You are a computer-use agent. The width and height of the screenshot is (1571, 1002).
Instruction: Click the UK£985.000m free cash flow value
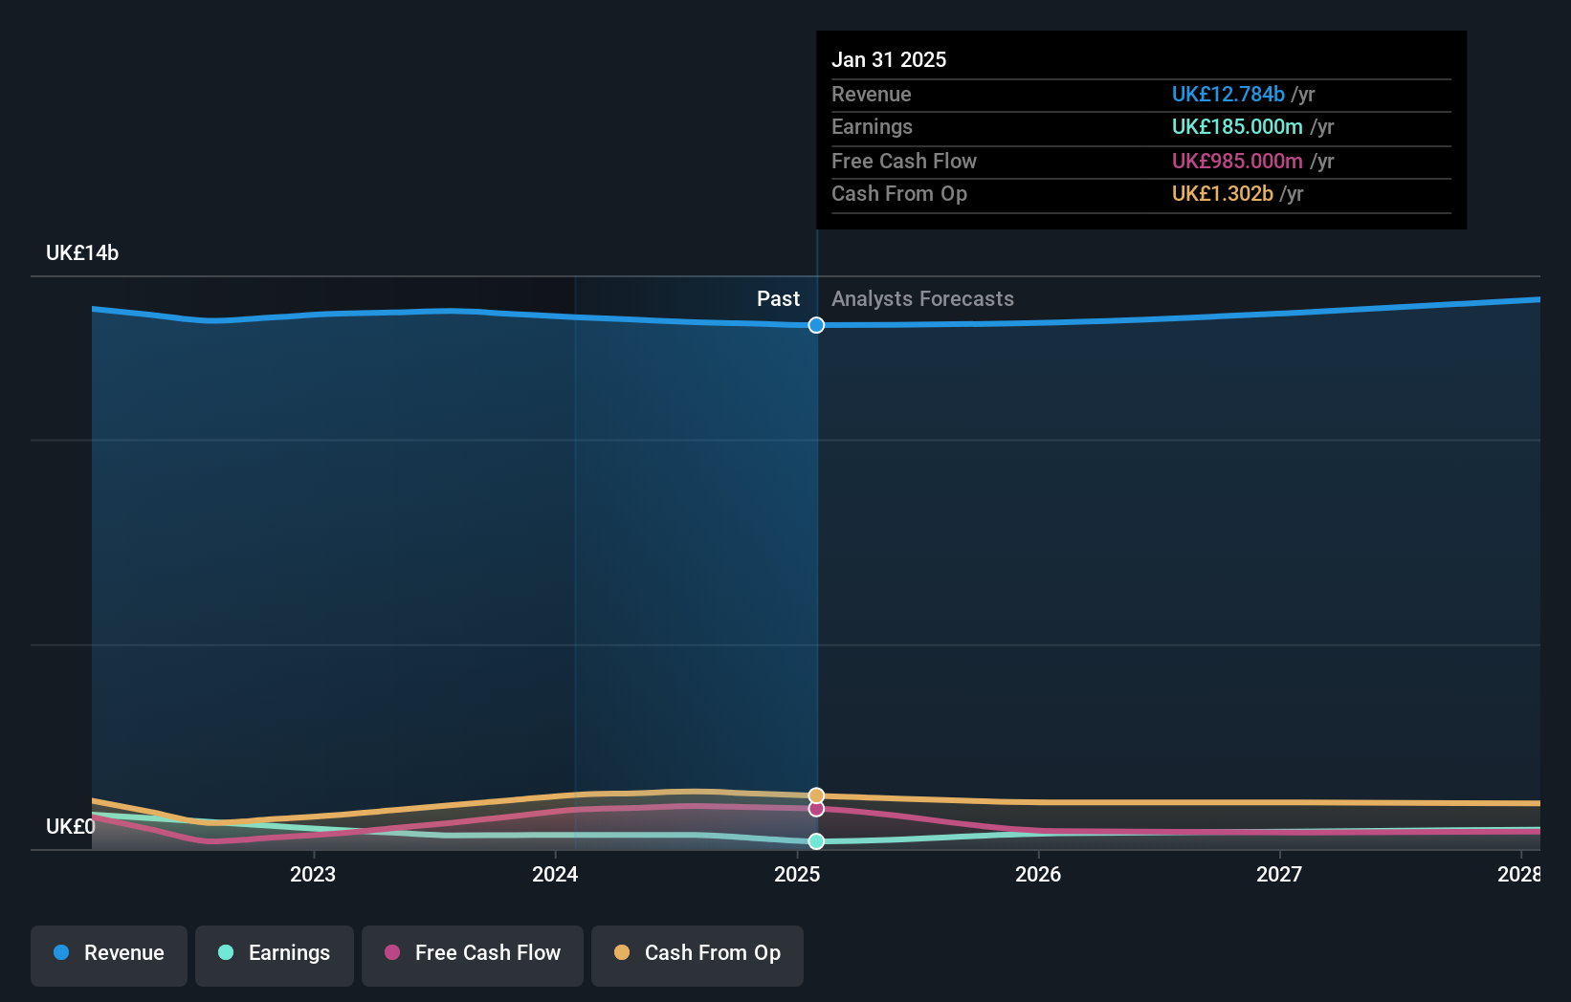point(1237,161)
